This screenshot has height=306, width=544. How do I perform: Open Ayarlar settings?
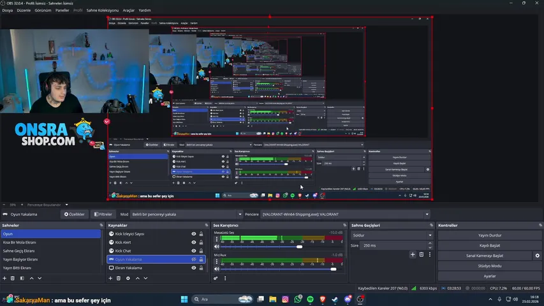(x=490, y=276)
